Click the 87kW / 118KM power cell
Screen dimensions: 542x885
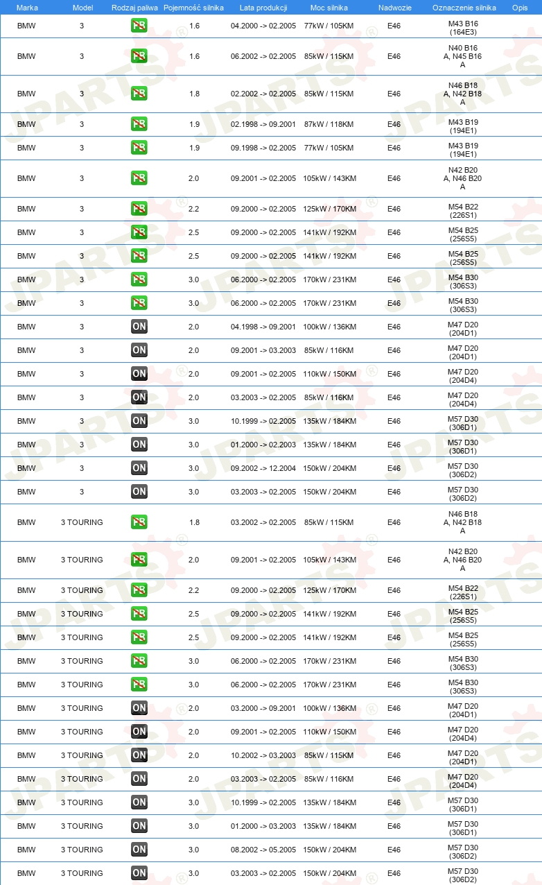[329, 124]
